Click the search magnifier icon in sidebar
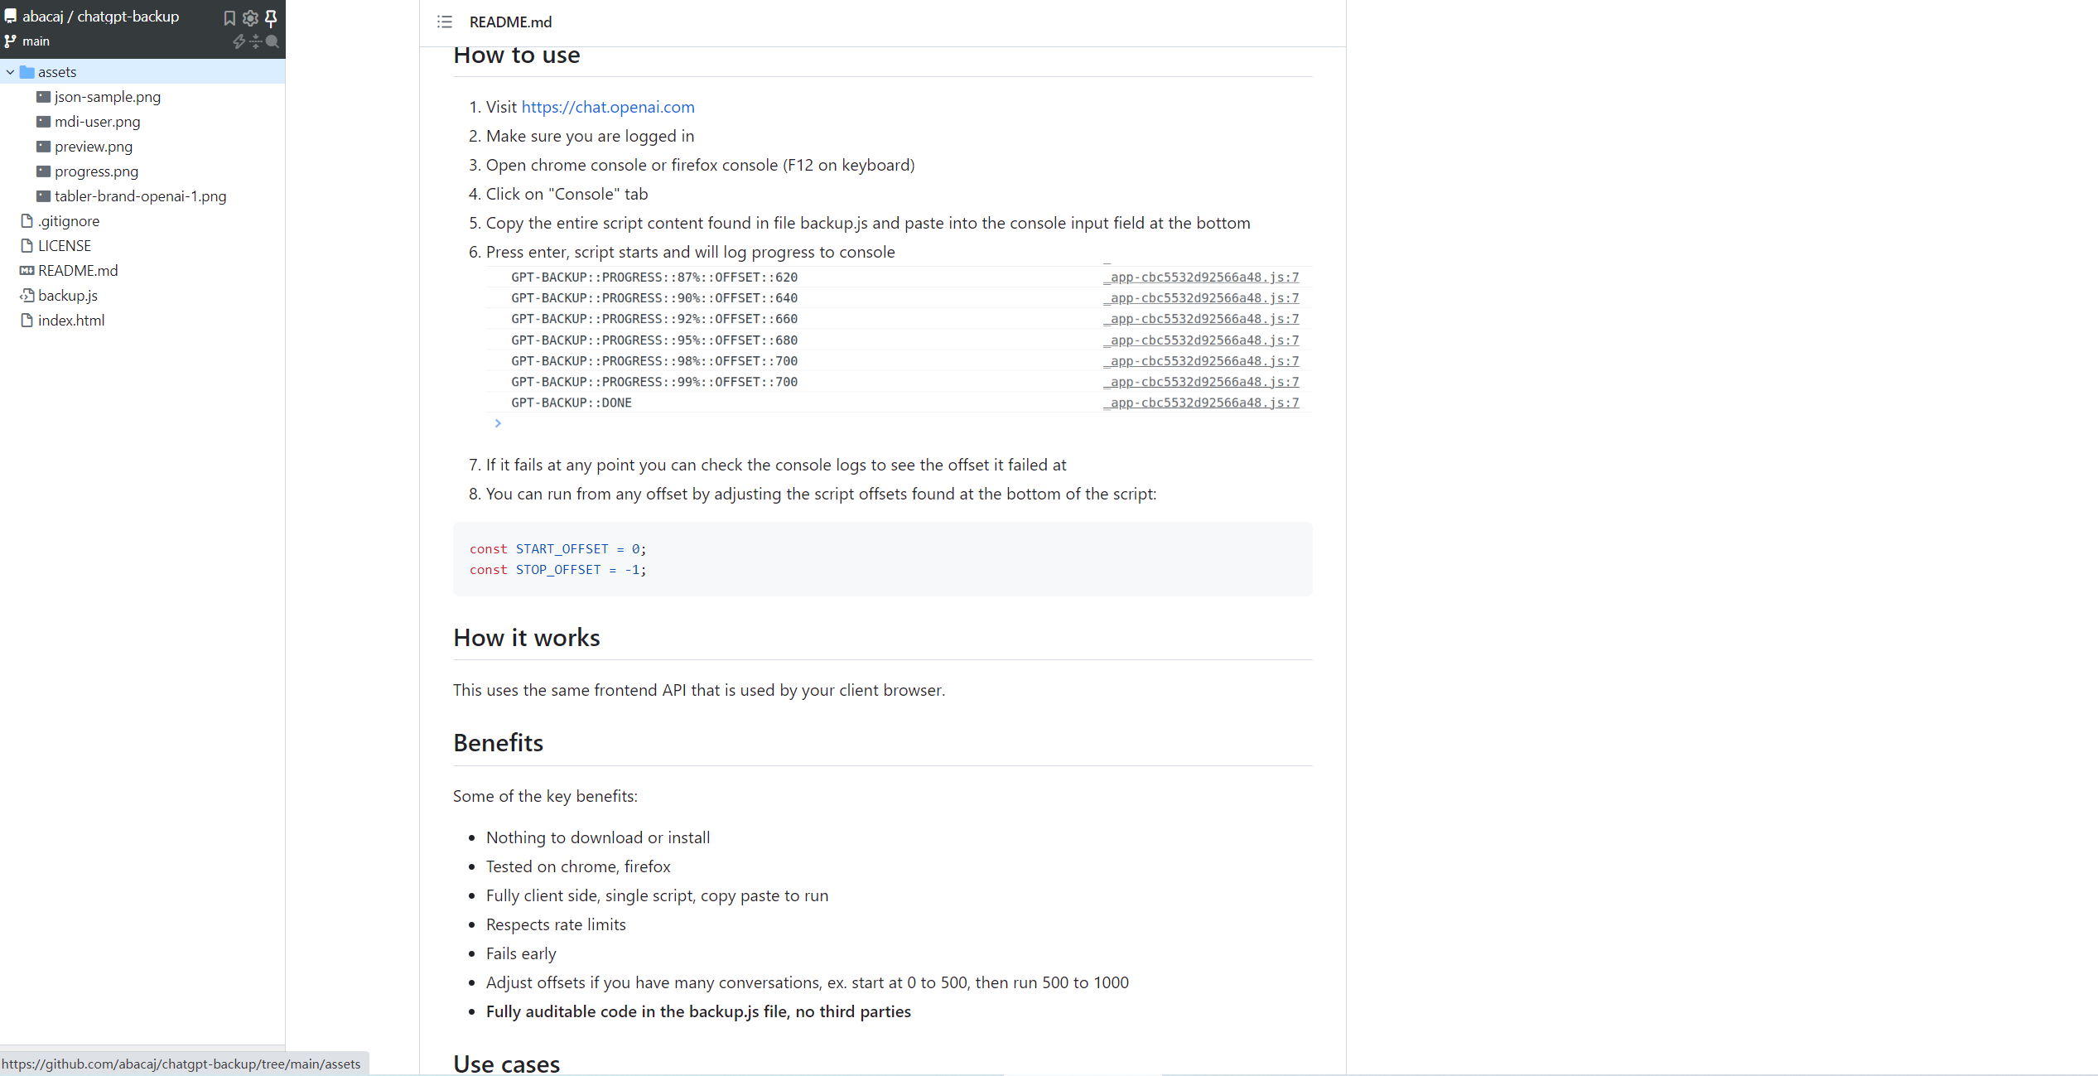 [272, 41]
